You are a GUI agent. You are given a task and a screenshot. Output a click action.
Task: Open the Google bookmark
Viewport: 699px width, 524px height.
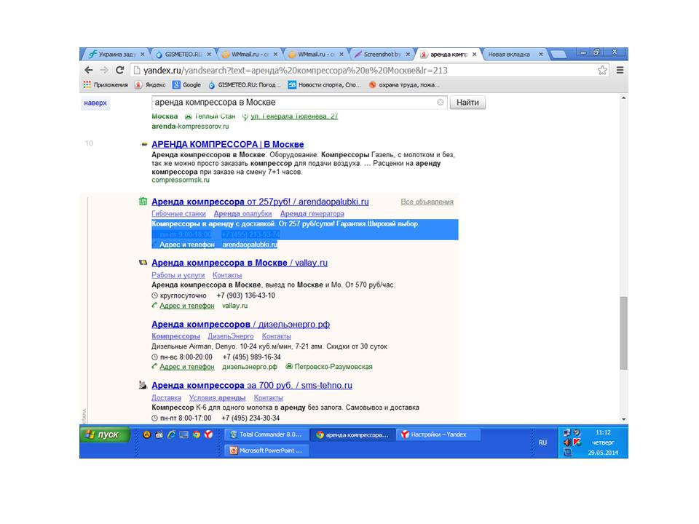[187, 84]
